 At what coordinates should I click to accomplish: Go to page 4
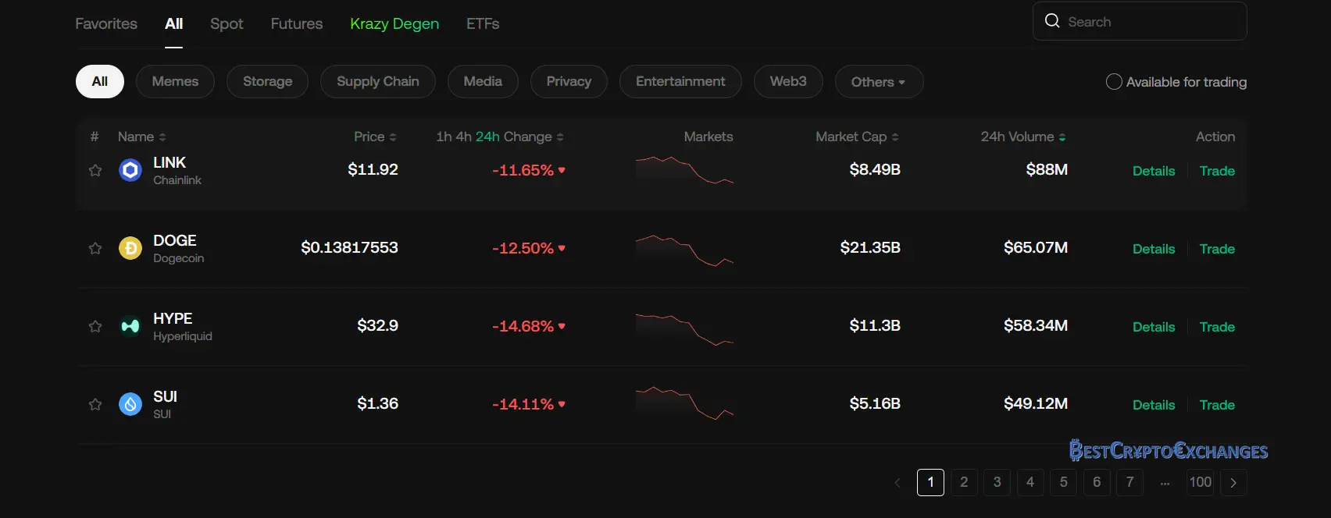[x=1030, y=482]
